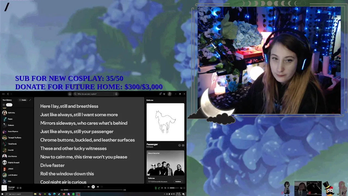Image resolution: width=348 pixels, height=196 pixels.
Task: Click the plus icon in the bottom bar
Action: pos(20,188)
